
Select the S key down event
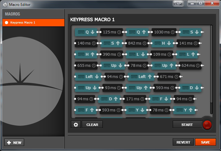pos(191,32)
